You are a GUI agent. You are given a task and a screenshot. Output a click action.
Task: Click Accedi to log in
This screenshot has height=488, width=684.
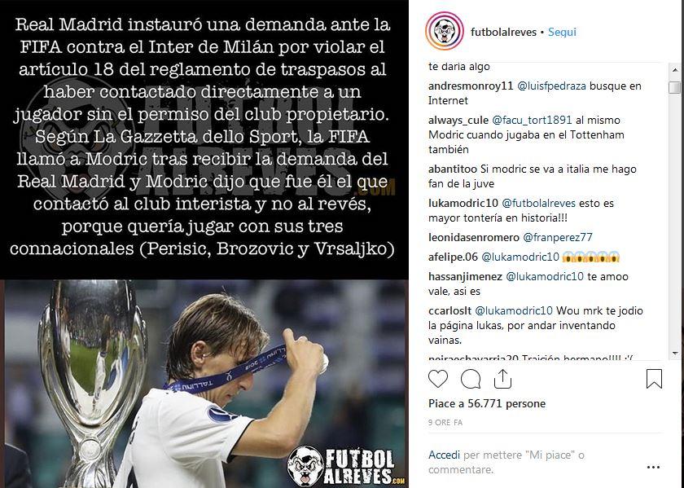pos(444,455)
